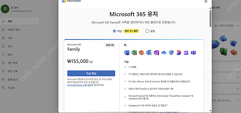The height and width of the screenshot is (113, 241).
Task: Click the green Excel icon behind the dialog
Action: 224,52
